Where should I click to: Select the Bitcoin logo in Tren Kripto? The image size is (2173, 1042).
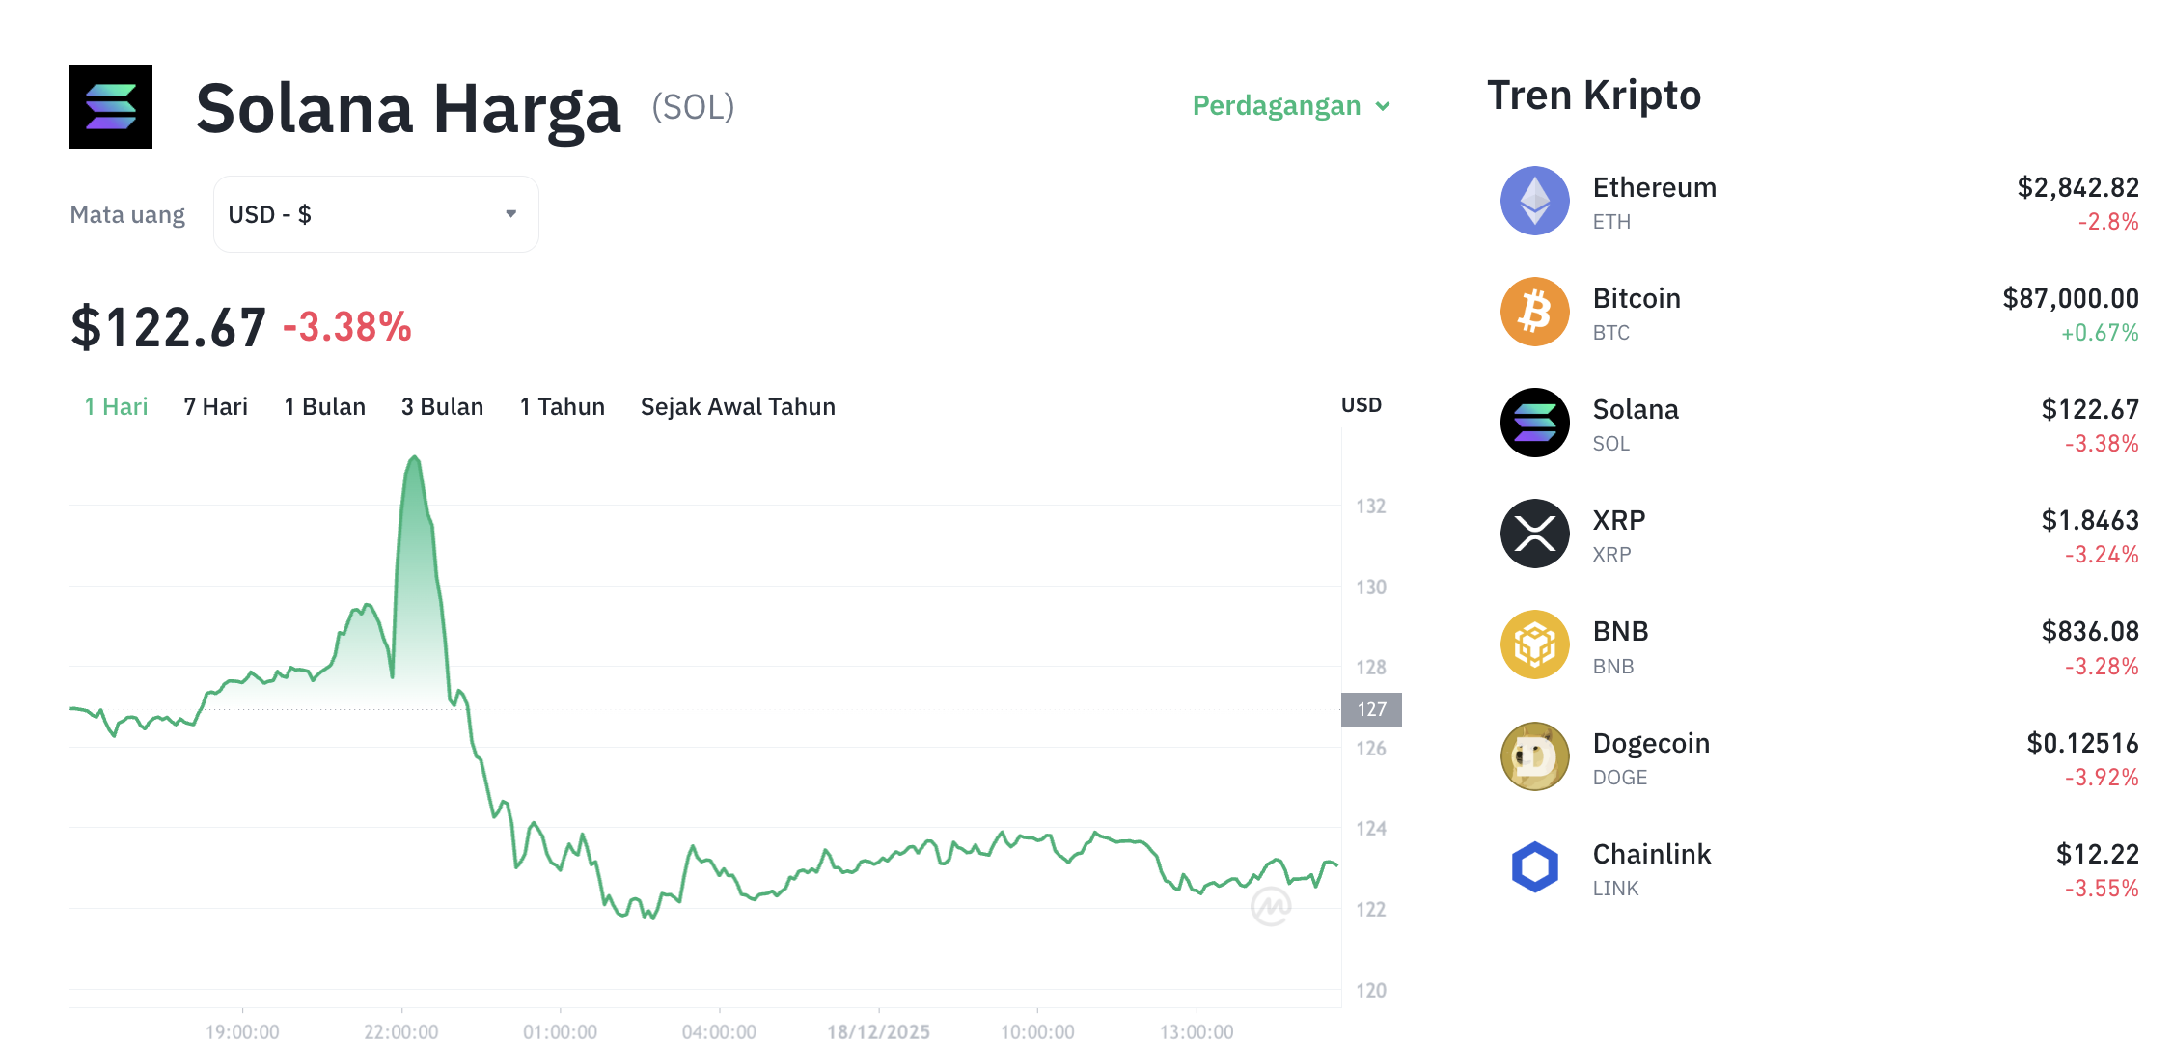click(1534, 312)
